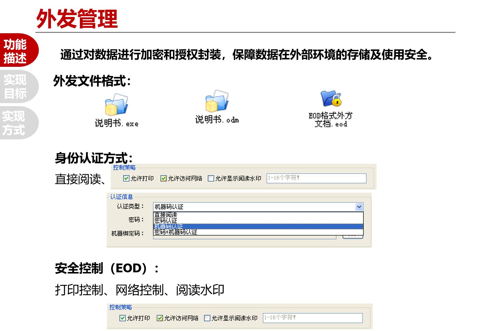
Task: Click the 机器绑定码 input field
Action: (244, 237)
